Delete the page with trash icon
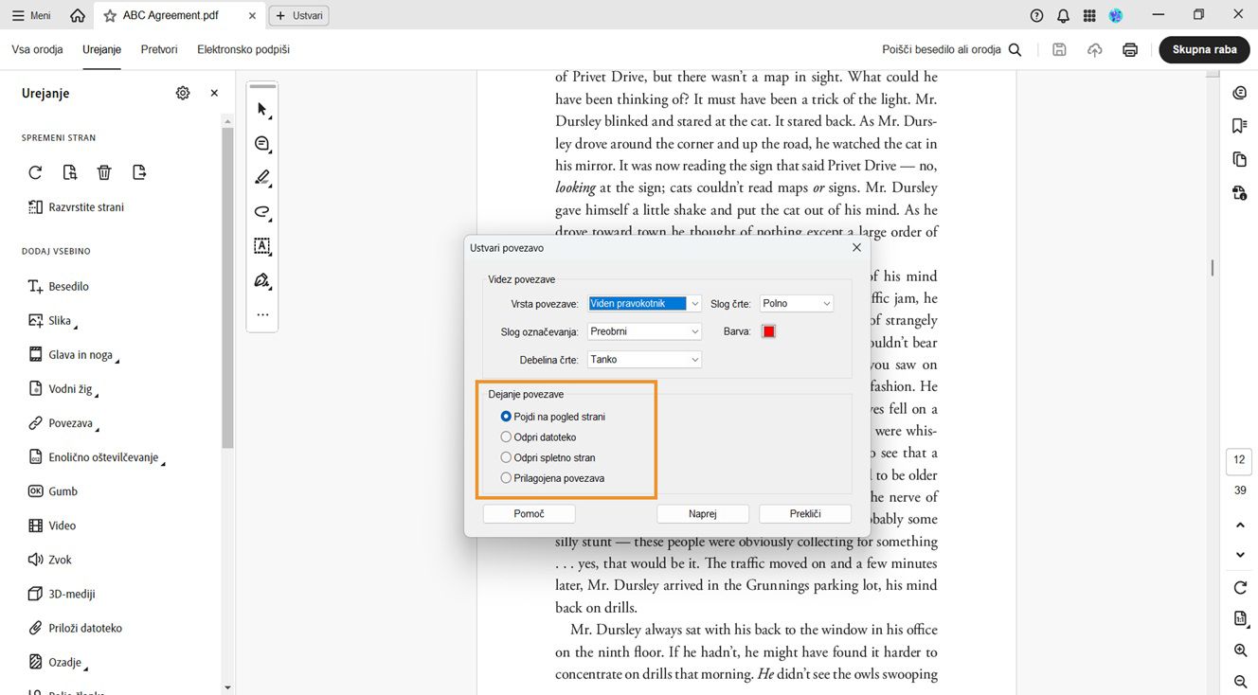 click(104, 172)
